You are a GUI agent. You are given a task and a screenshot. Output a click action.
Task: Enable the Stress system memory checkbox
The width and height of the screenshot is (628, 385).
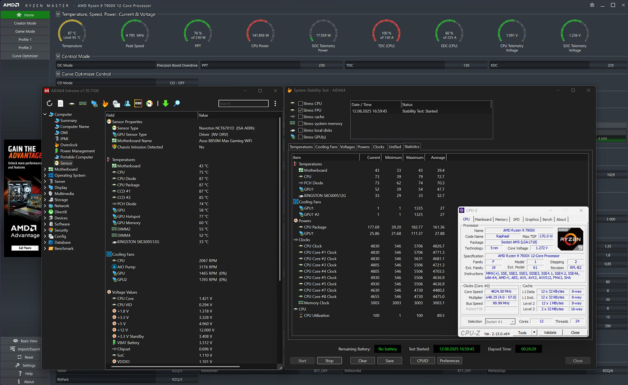point(300,124)
